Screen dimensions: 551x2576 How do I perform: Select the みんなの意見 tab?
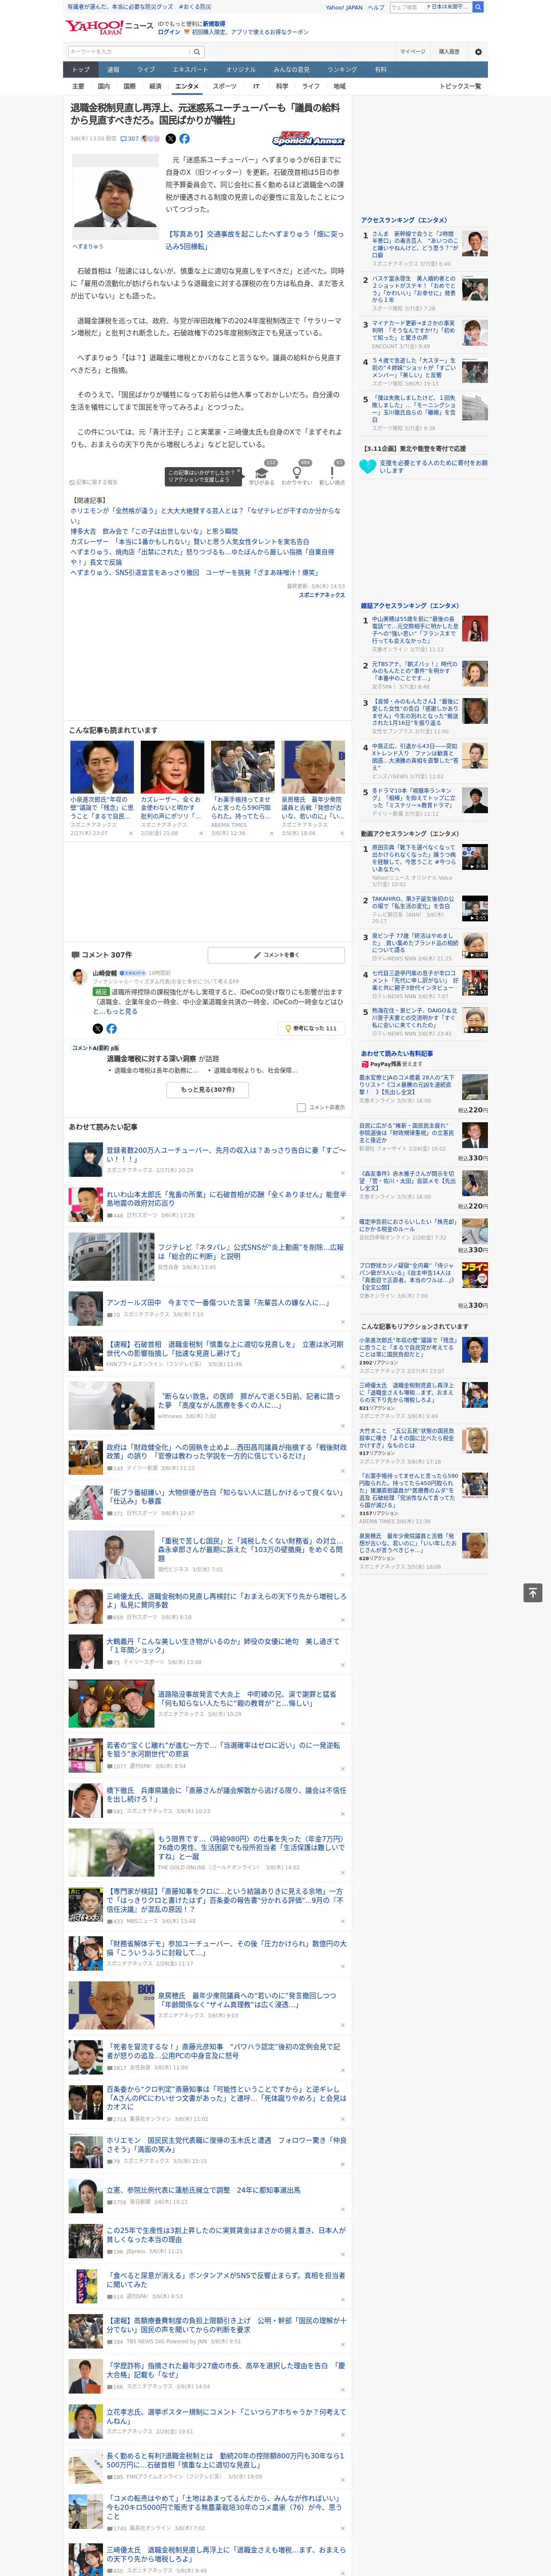(291, 69)
